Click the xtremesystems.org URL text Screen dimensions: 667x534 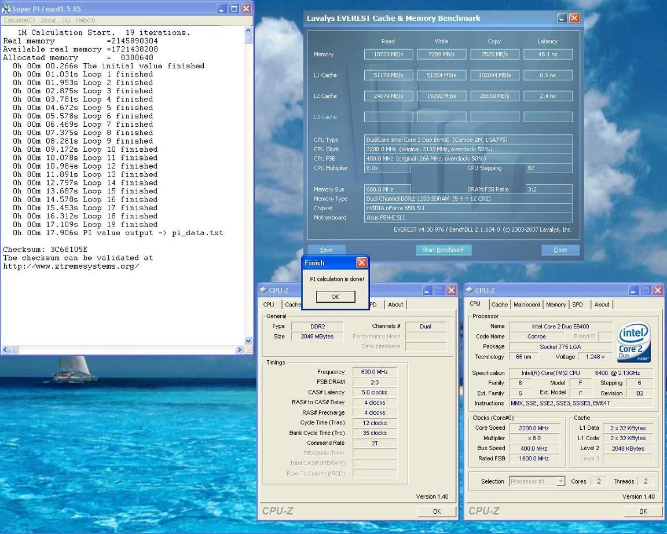(x=71, y=266)
